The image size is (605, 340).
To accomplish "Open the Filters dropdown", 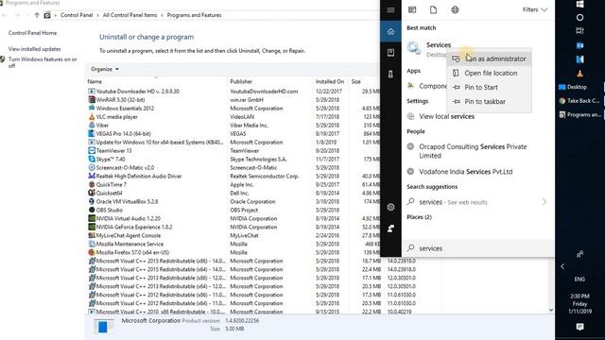I will [535, 9].
